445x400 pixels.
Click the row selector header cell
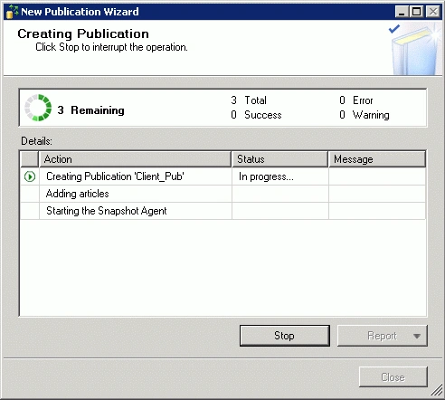coord(30,159)
